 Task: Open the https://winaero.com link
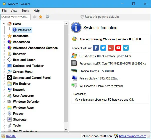[x=133, y=136]
